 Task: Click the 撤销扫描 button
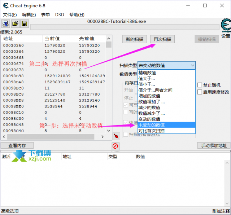[207, 39]
